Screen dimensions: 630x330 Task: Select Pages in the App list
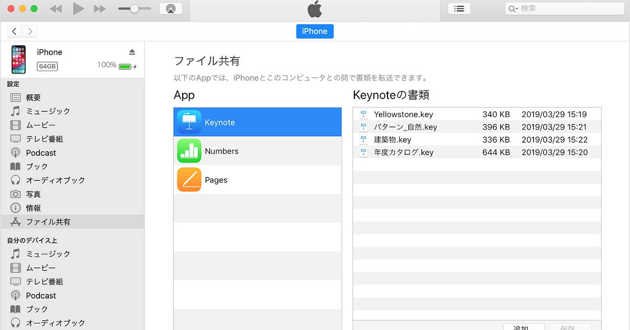[x=257, y=180]
